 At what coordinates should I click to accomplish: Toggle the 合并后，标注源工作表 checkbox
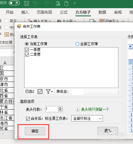click(x=28, y=119)
